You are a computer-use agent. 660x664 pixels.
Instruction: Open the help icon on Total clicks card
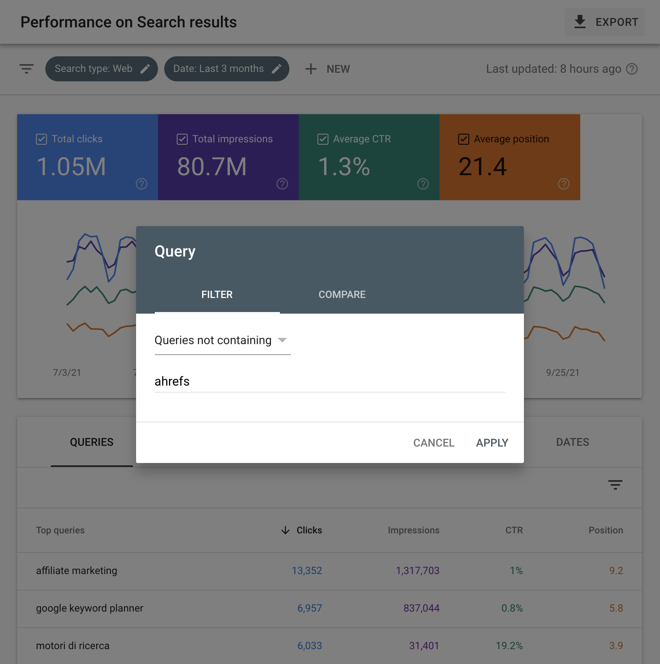(141, 184)
